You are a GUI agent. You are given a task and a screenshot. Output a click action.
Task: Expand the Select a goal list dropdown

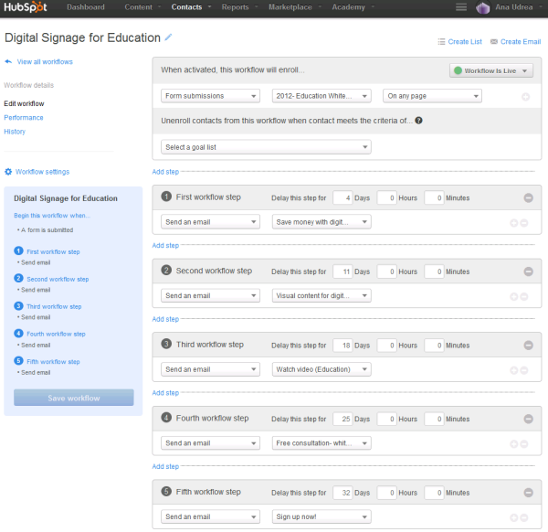[x=266, y=147]
